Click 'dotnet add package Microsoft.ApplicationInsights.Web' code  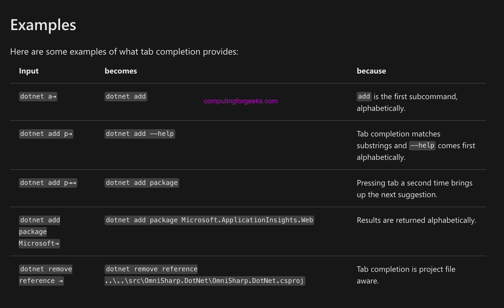click(x=209, y=220)
